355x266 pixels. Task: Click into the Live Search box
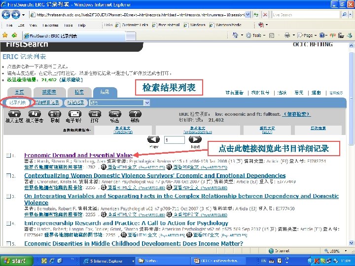coord(306,15)
